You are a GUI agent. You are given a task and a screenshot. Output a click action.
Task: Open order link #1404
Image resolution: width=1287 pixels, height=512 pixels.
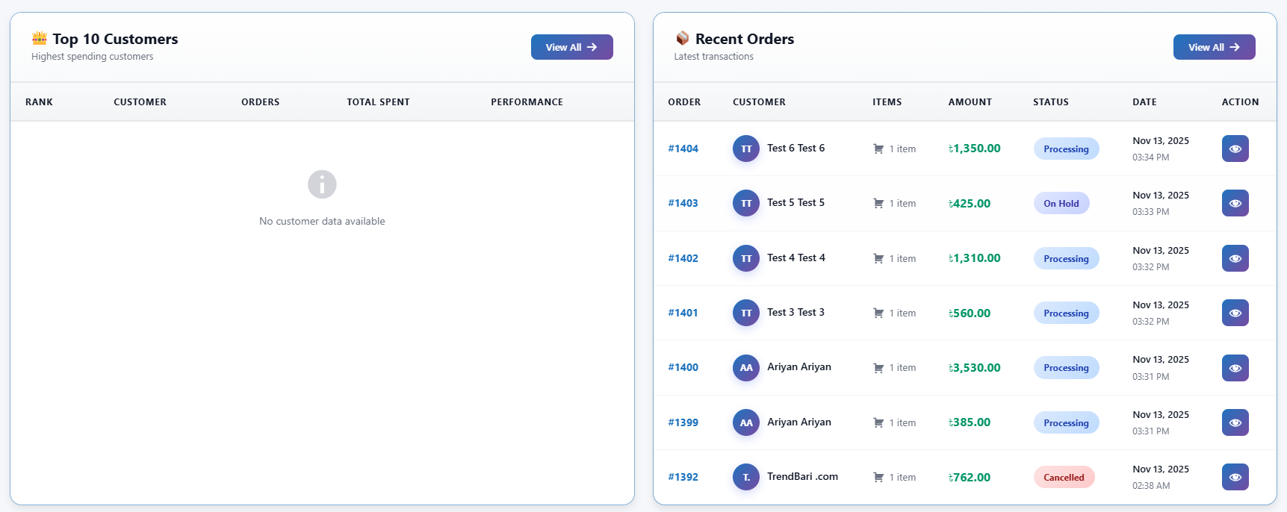pos(683,149)
